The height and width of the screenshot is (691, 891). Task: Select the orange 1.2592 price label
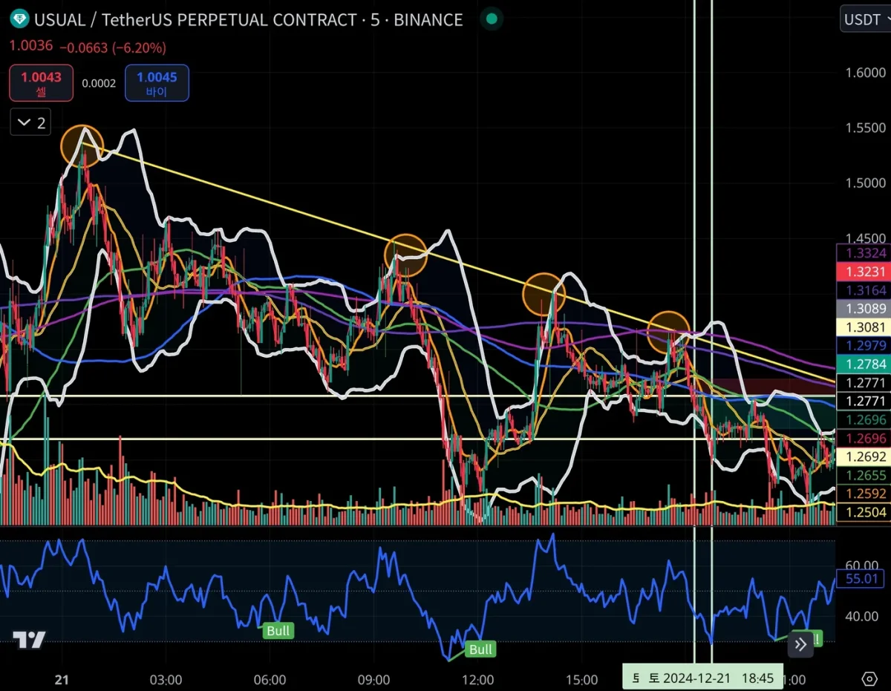(864, 494)
